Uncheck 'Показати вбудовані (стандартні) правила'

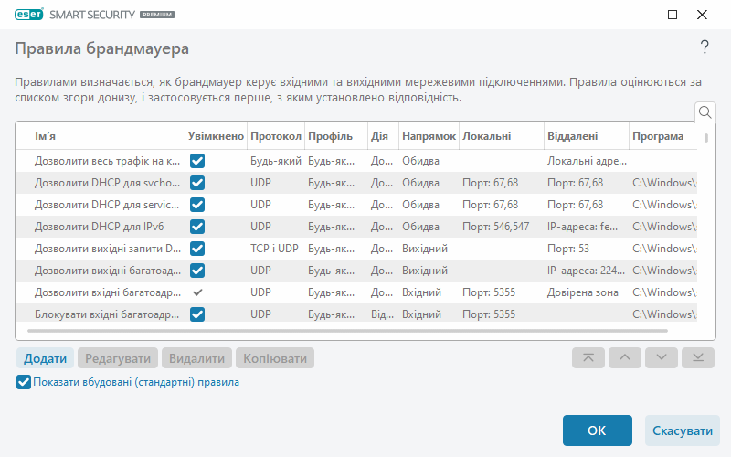click(x=24, y=382)
